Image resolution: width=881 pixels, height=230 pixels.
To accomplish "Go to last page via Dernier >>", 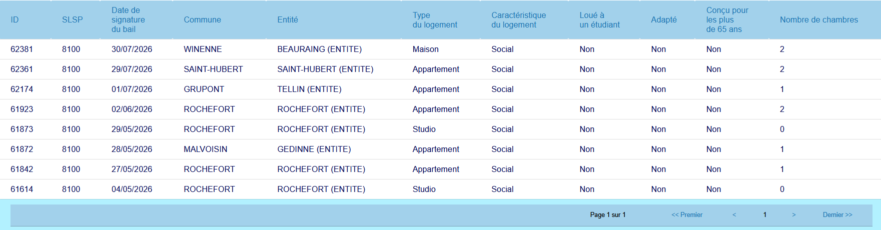I will (x=837, y=214).
